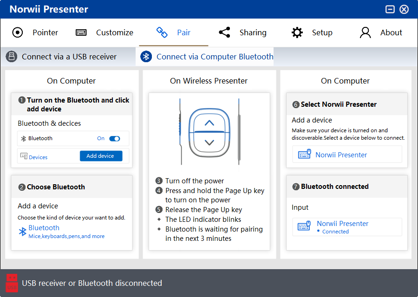Click Bluetooth icon under Choose Bluetooth
418x297 pixels.
click(x=22, y=232)
